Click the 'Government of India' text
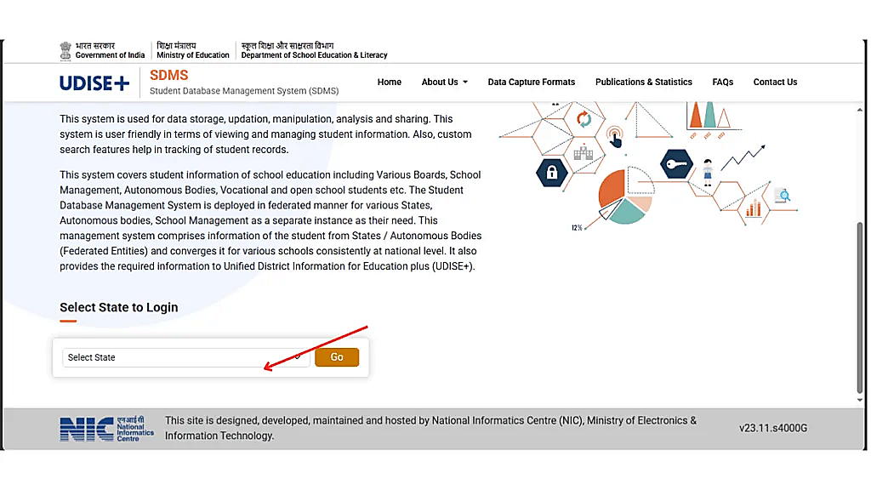 [110, 55]
